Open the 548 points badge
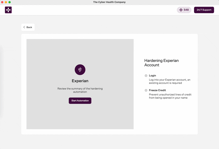 (184, 10)
